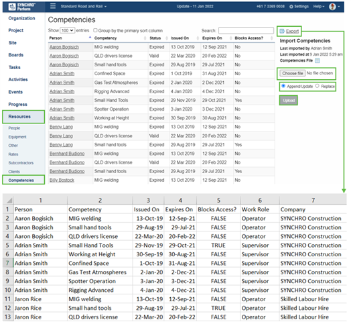The image size is (351, 322).
Task: Open the Rates submenu item
Action: (13, 154)
